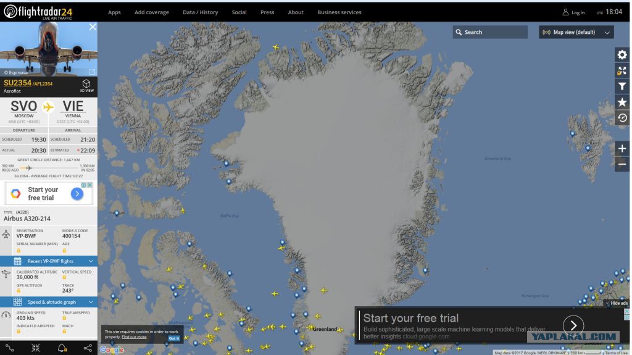
Task: Open 3D View cube icon
Action: [x=86, y=85]
